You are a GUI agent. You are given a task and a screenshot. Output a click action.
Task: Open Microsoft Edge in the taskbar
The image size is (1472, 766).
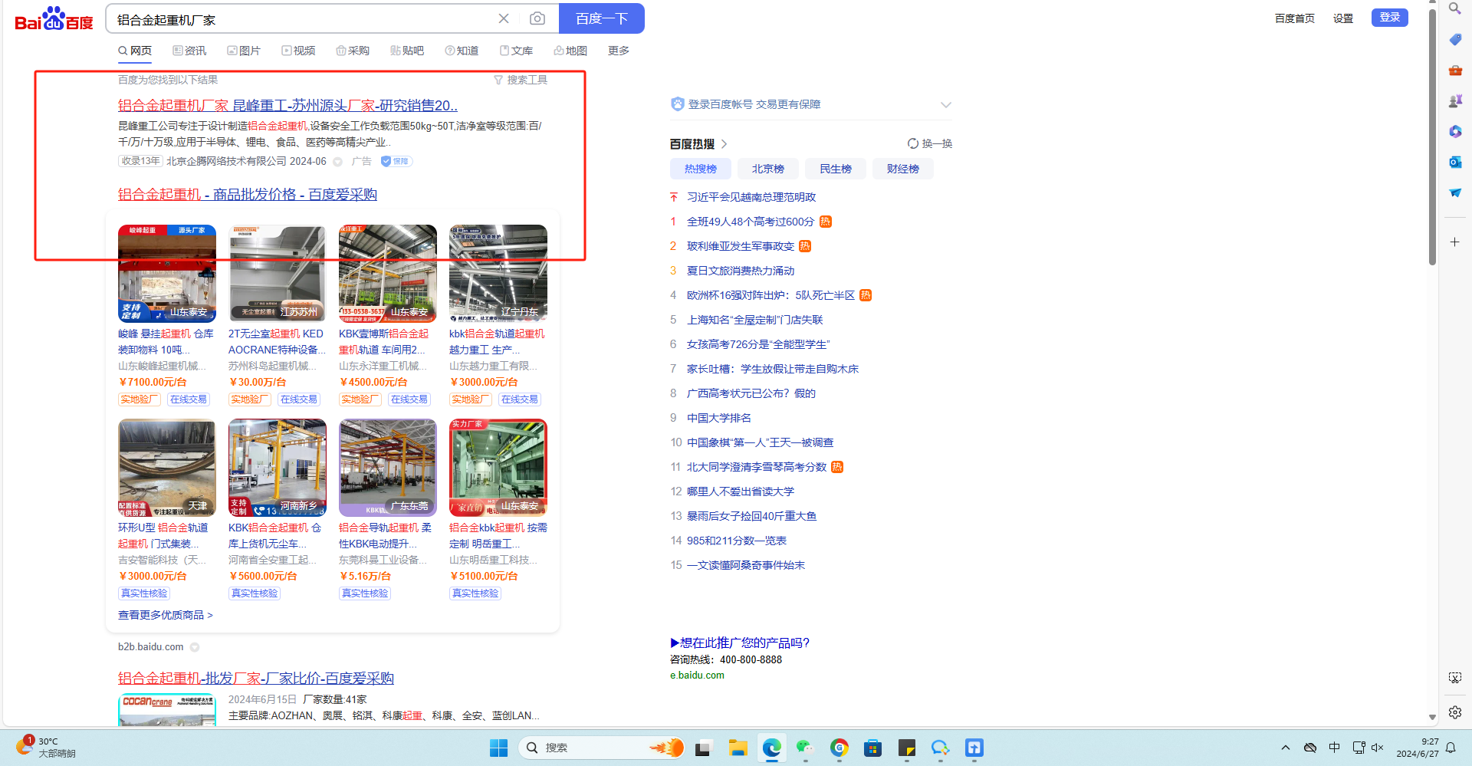coord(771,748)
